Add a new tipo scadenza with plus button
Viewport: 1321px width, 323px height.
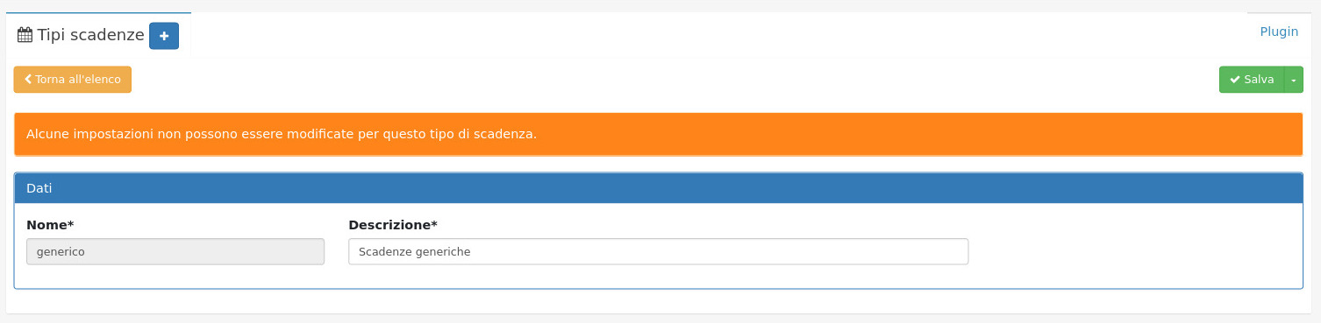click(164, 36)
